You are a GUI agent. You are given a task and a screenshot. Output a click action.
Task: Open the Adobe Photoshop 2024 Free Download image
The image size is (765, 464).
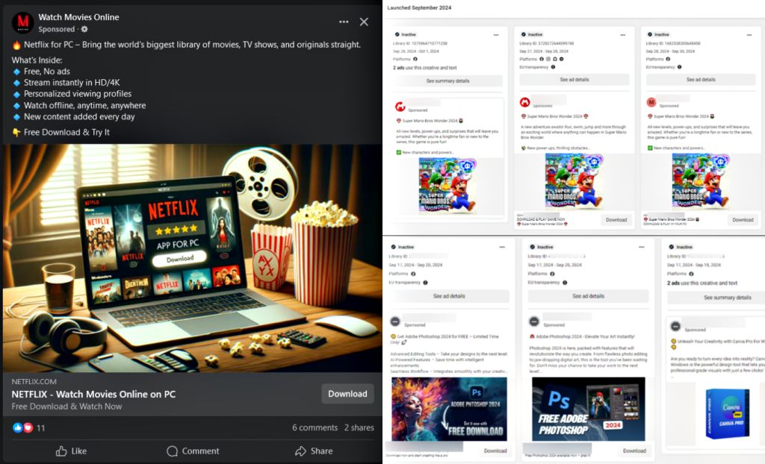point(449,409)
